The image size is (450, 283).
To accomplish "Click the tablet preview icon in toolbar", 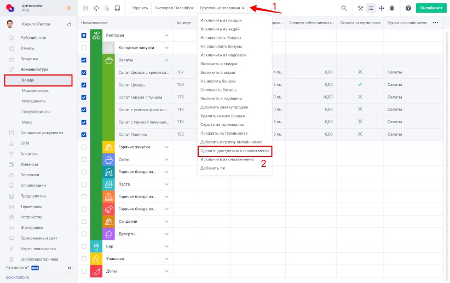I will pos(117,8).
